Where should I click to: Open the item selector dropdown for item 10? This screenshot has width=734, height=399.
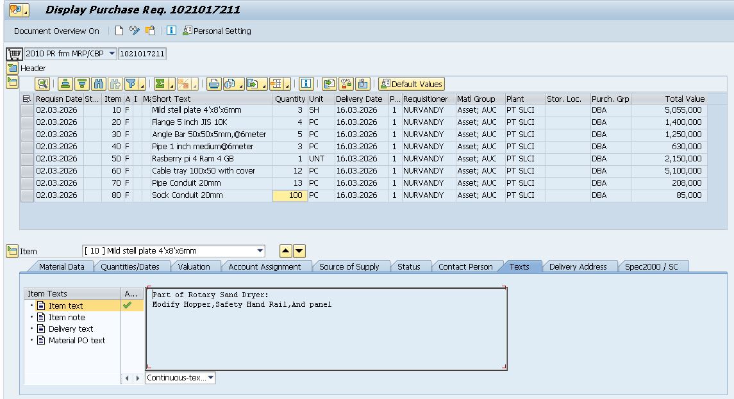[260, 251]
